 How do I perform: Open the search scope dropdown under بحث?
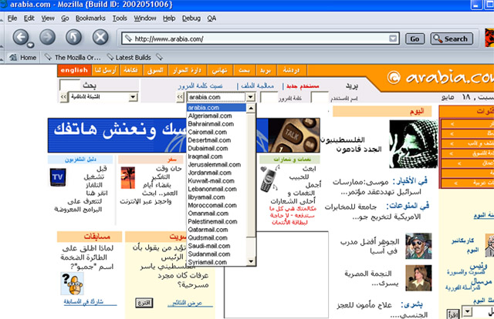click(134, 97)
